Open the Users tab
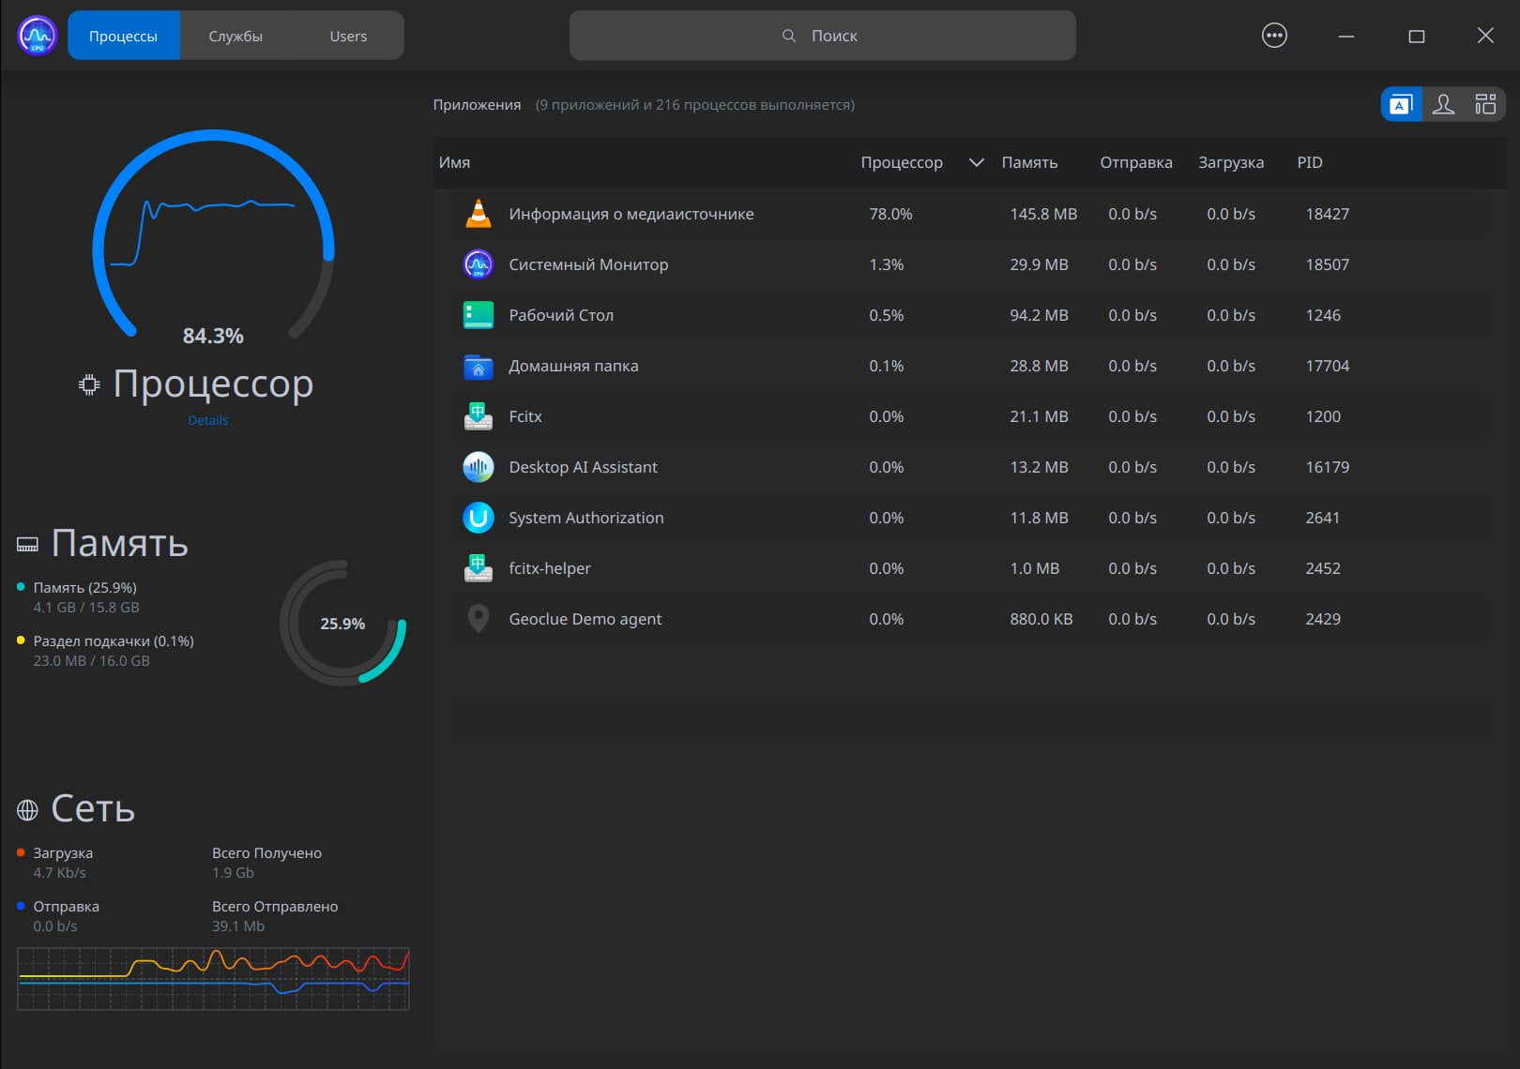Viewport: 1520px width, 1069px height. tap(348, 36)
